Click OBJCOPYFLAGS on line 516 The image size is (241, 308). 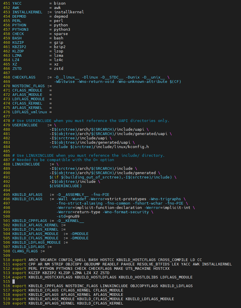144,286
